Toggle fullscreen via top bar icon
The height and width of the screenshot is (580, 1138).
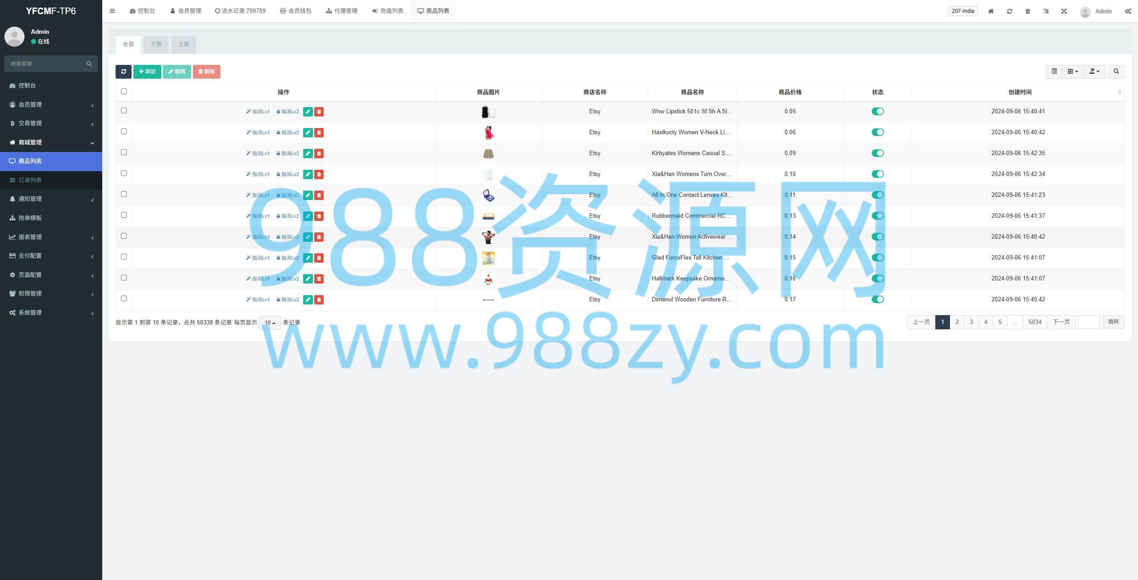pyautogui.click(x=1064, y=11)
